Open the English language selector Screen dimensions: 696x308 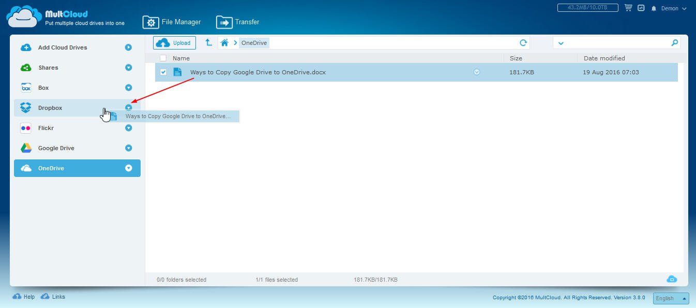671,298
